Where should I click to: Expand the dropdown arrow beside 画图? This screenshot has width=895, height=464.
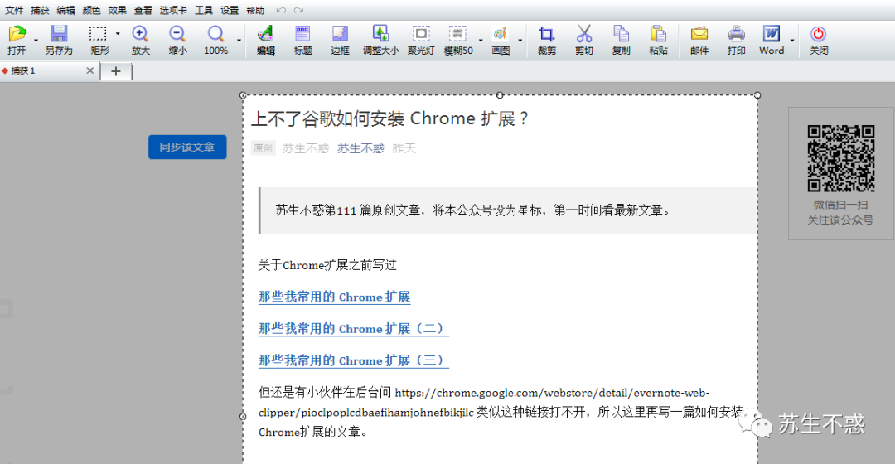tap(520, 41)
